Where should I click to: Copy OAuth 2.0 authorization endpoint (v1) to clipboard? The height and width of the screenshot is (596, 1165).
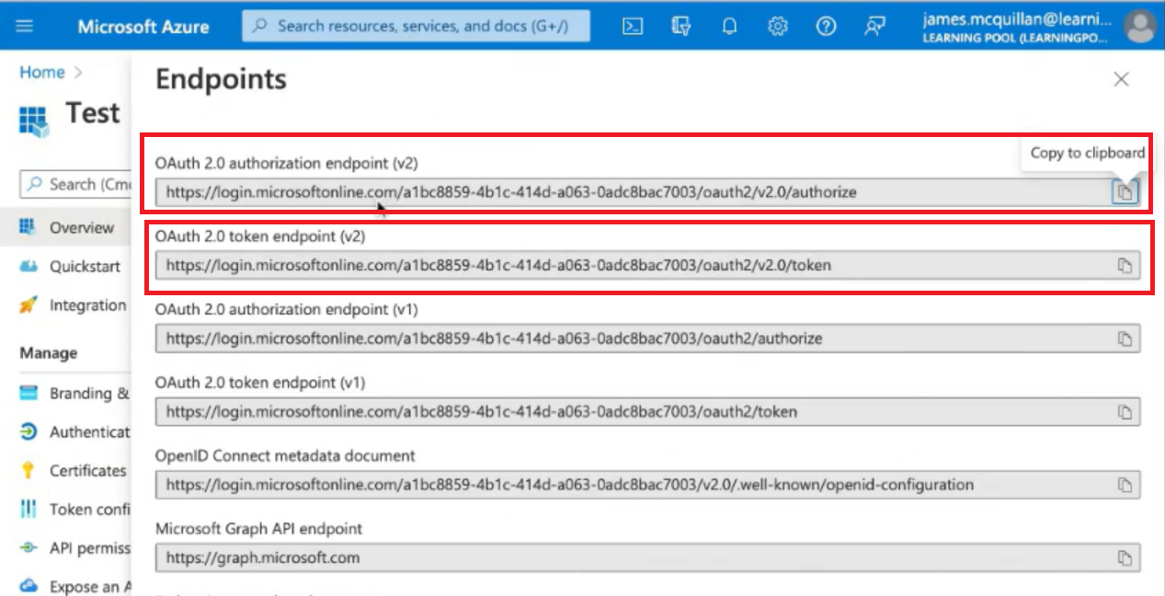tap(1125, 338)
